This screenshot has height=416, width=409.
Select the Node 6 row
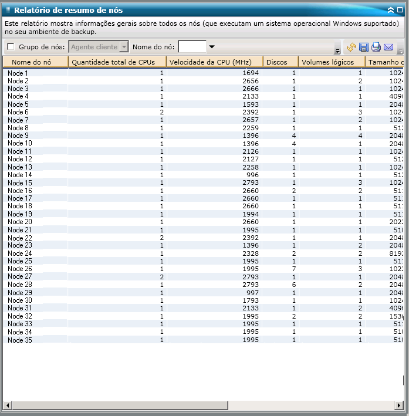[x=204, y=112]
